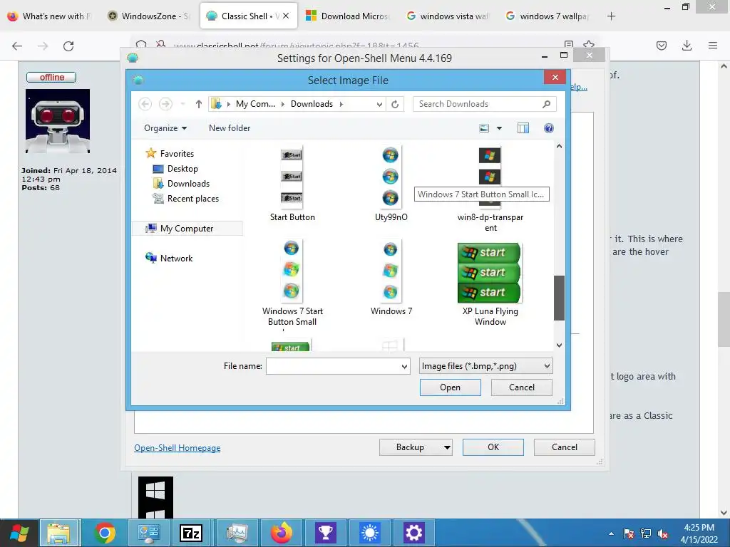Click the file list scroll up arrow
The width and height of the screenshot is (730, 547).
[x=559, y=146]
